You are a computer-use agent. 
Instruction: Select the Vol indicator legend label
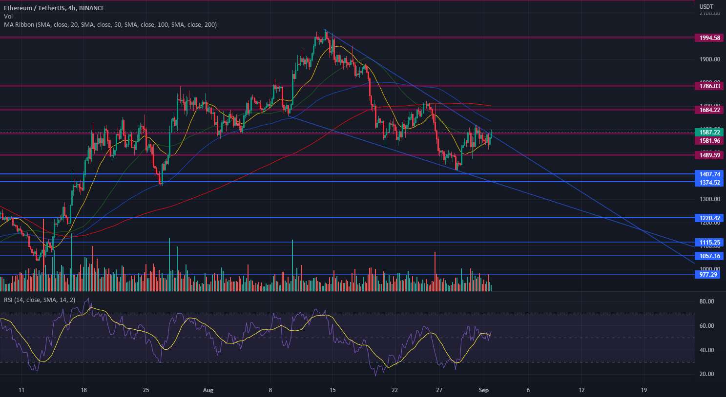pyautogui.click(x=8, y=17)
